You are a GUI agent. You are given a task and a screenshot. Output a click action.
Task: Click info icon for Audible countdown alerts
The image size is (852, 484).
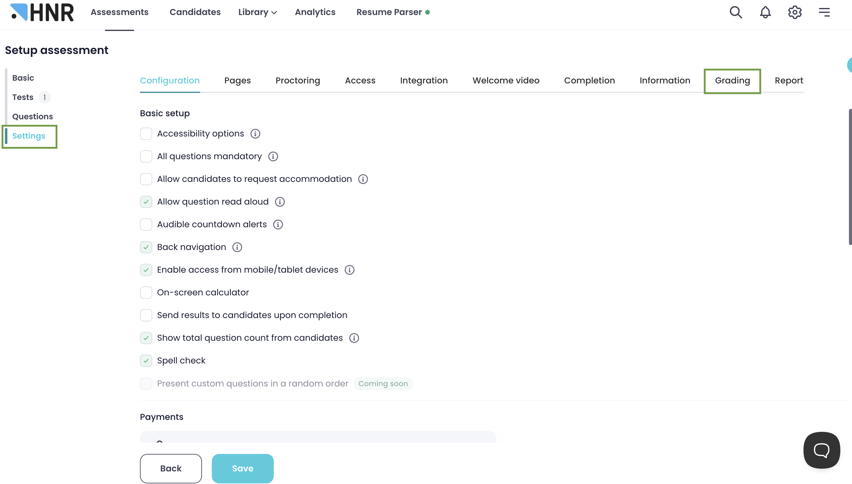coord(278,225)
